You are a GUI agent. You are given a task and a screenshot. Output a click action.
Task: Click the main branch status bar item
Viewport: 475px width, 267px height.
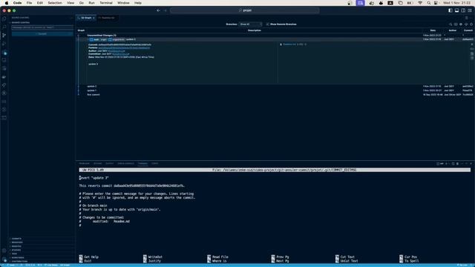click(12, 266)
